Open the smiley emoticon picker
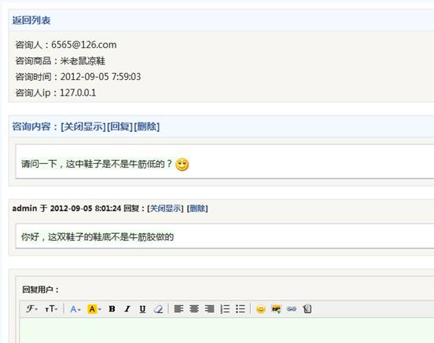434x343 pixels. (261, 308)
